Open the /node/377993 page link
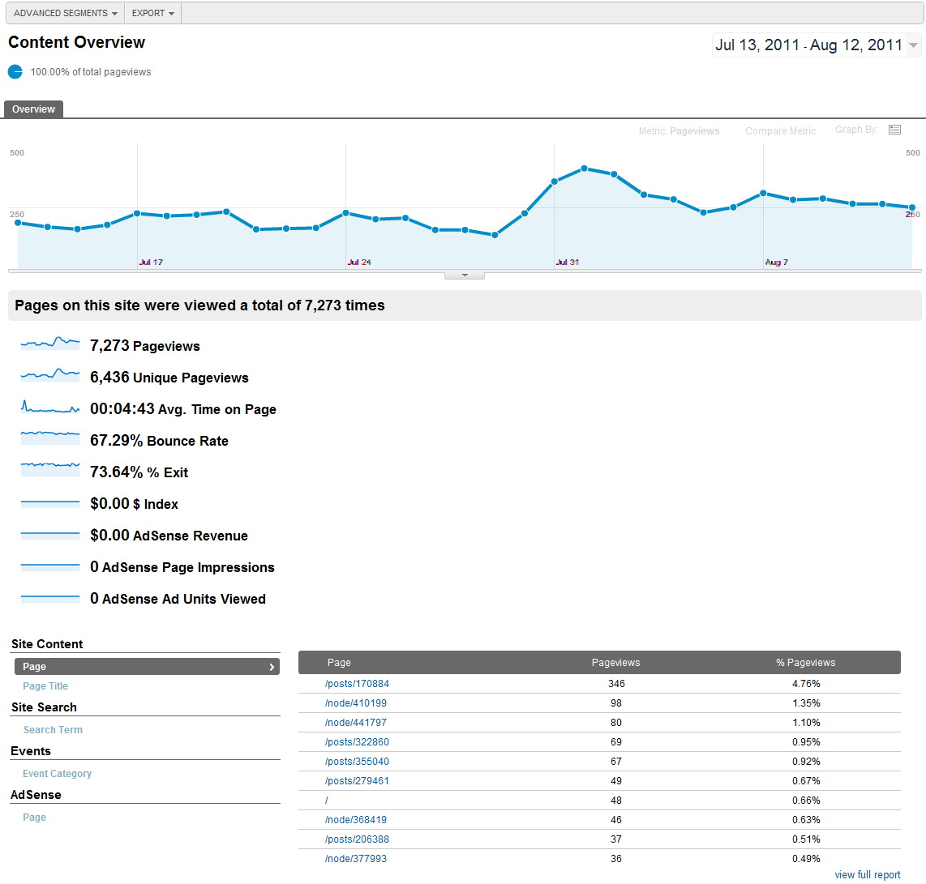The width and height of the screenshot is (926, 884). pyautogui.click(x=355, y=859)
